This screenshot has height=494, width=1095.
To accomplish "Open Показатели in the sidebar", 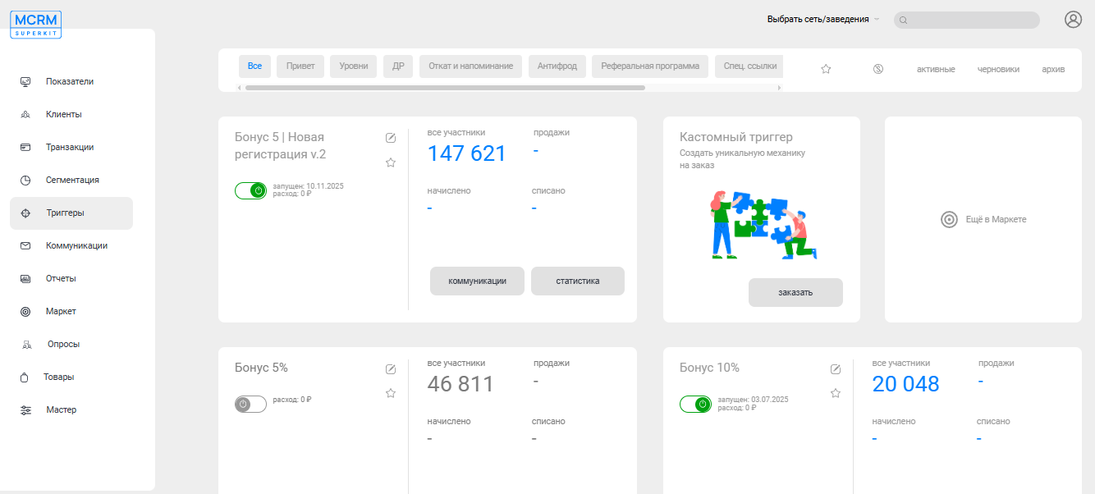I will (x=70, y=81).
